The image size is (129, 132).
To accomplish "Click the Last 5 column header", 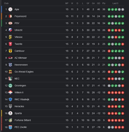I will point(115,3).
